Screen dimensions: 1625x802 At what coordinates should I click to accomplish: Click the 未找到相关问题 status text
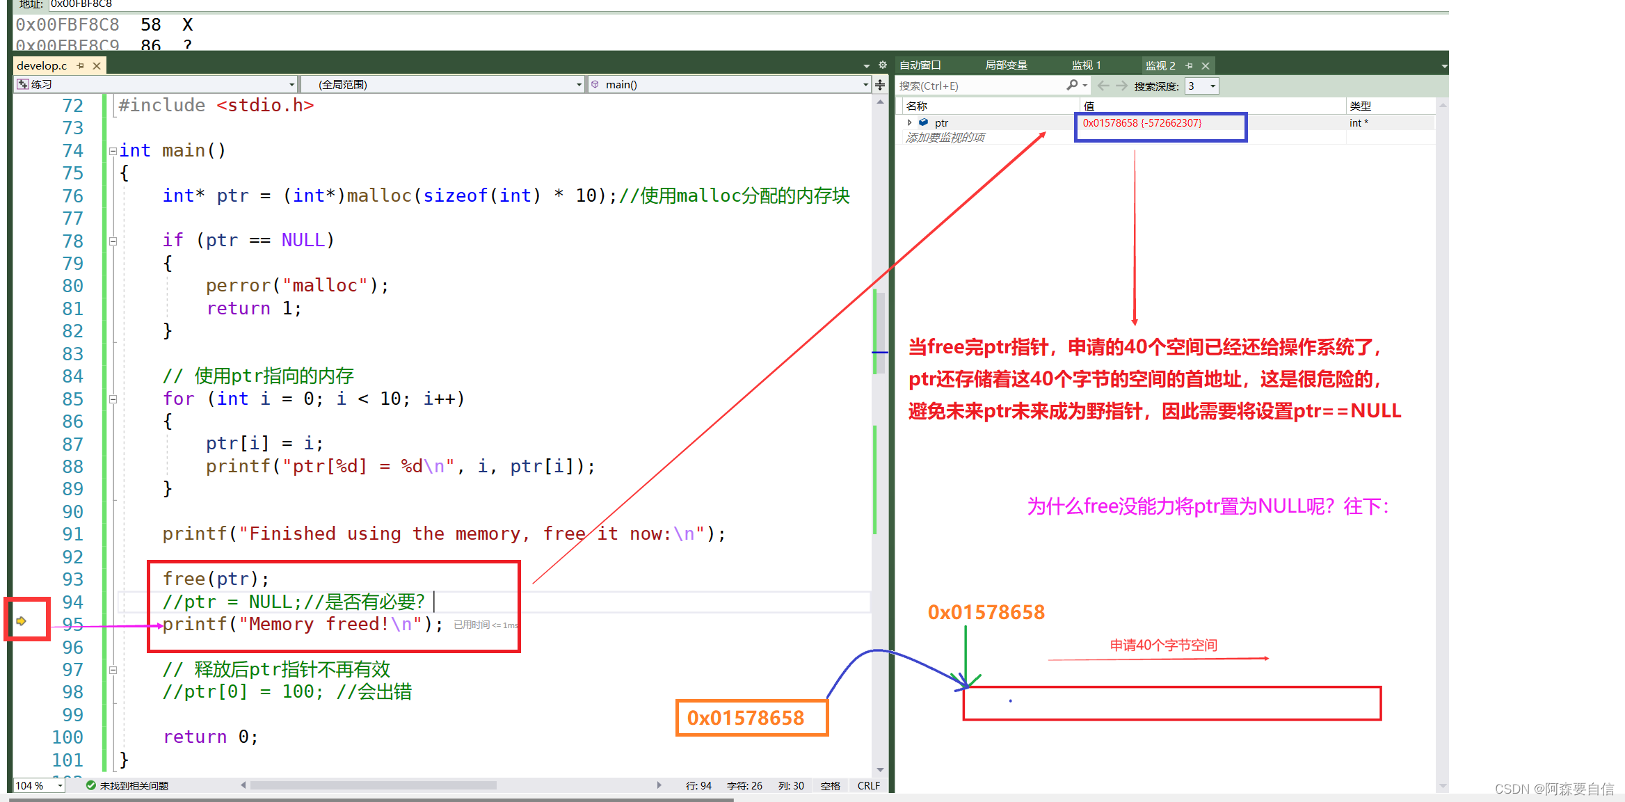pos(134,786)
